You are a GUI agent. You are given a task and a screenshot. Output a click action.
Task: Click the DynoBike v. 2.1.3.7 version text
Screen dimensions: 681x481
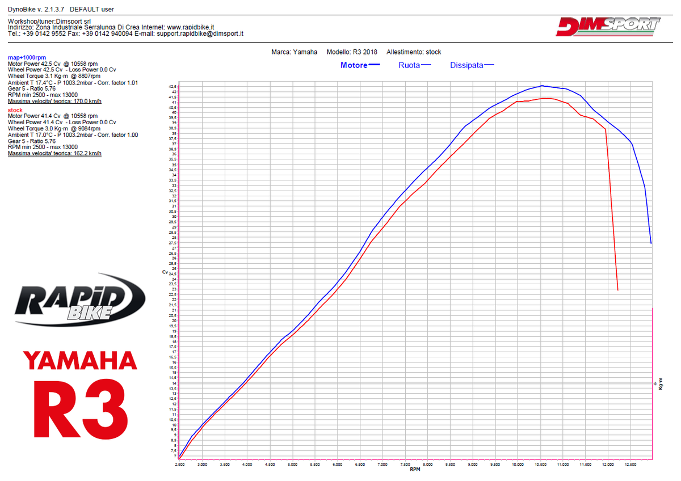[x=36, y=10]
